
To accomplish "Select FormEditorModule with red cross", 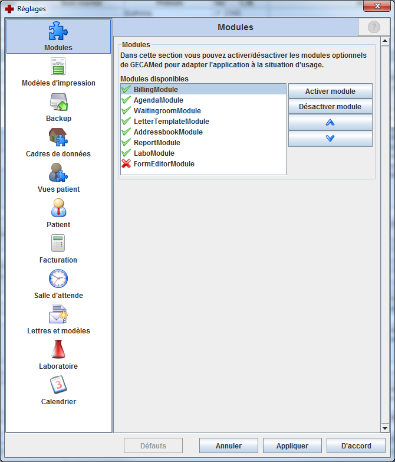I will click(x=163, y=164).
